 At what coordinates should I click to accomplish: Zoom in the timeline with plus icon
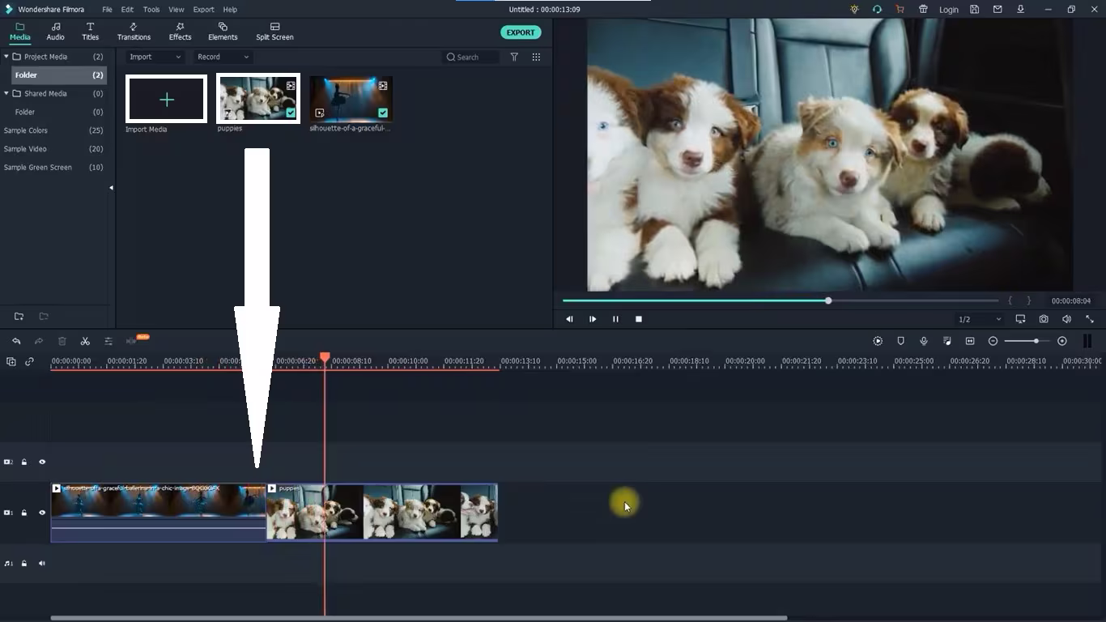[1062, 341]
